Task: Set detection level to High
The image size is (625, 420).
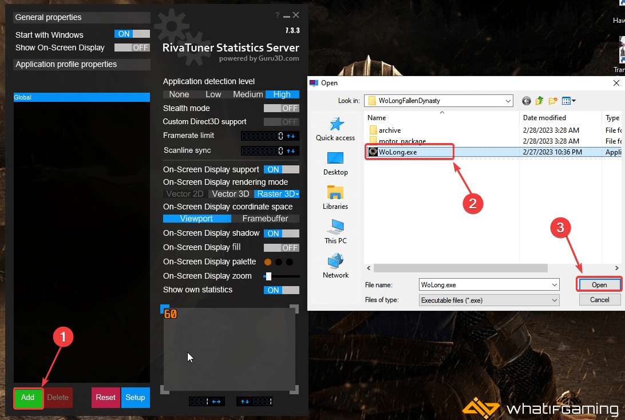Action: coord(282,94)
